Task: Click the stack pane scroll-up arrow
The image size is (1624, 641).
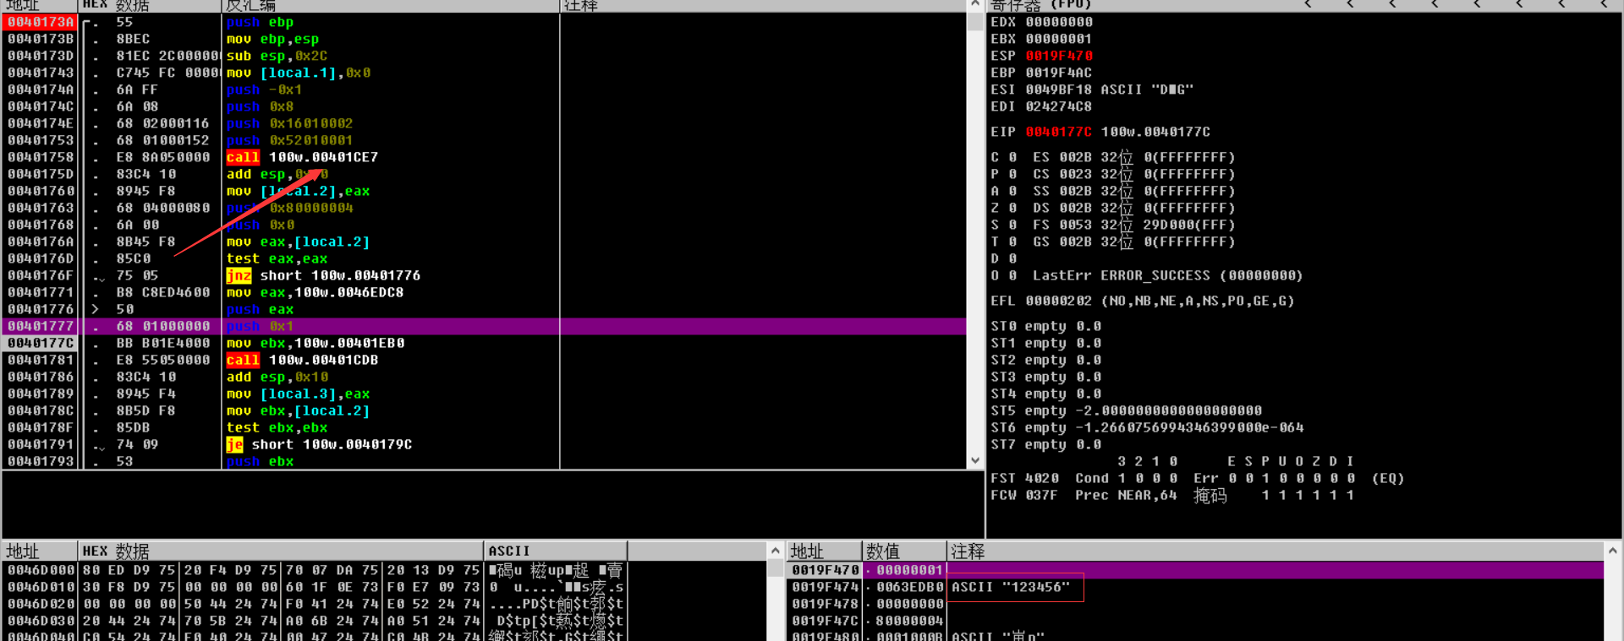Action: [x=1613, y=551]
